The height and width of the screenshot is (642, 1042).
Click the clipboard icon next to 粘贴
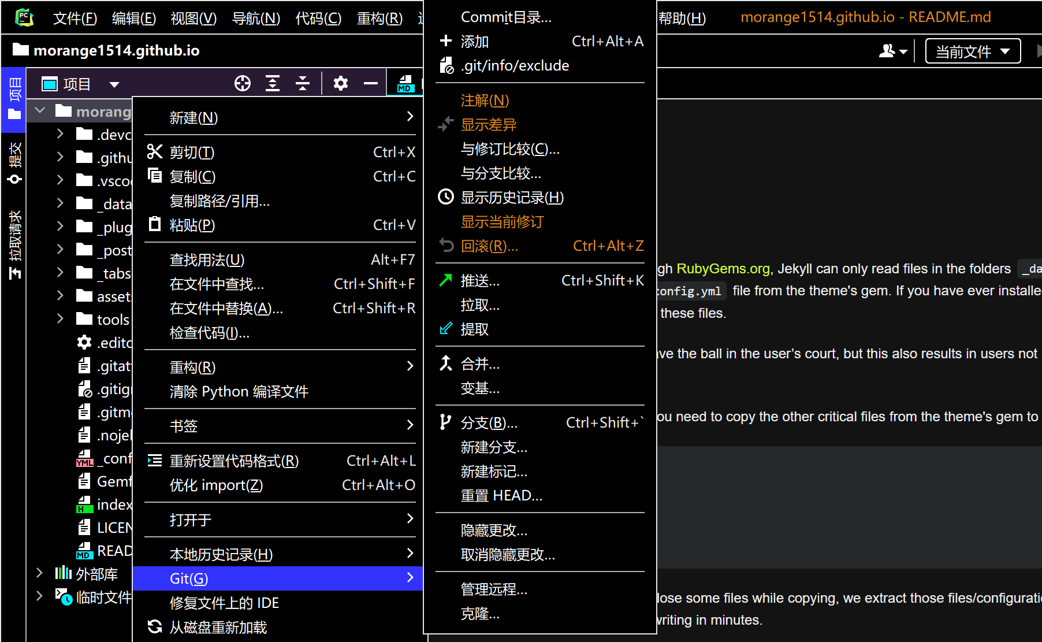pos(155,224)
